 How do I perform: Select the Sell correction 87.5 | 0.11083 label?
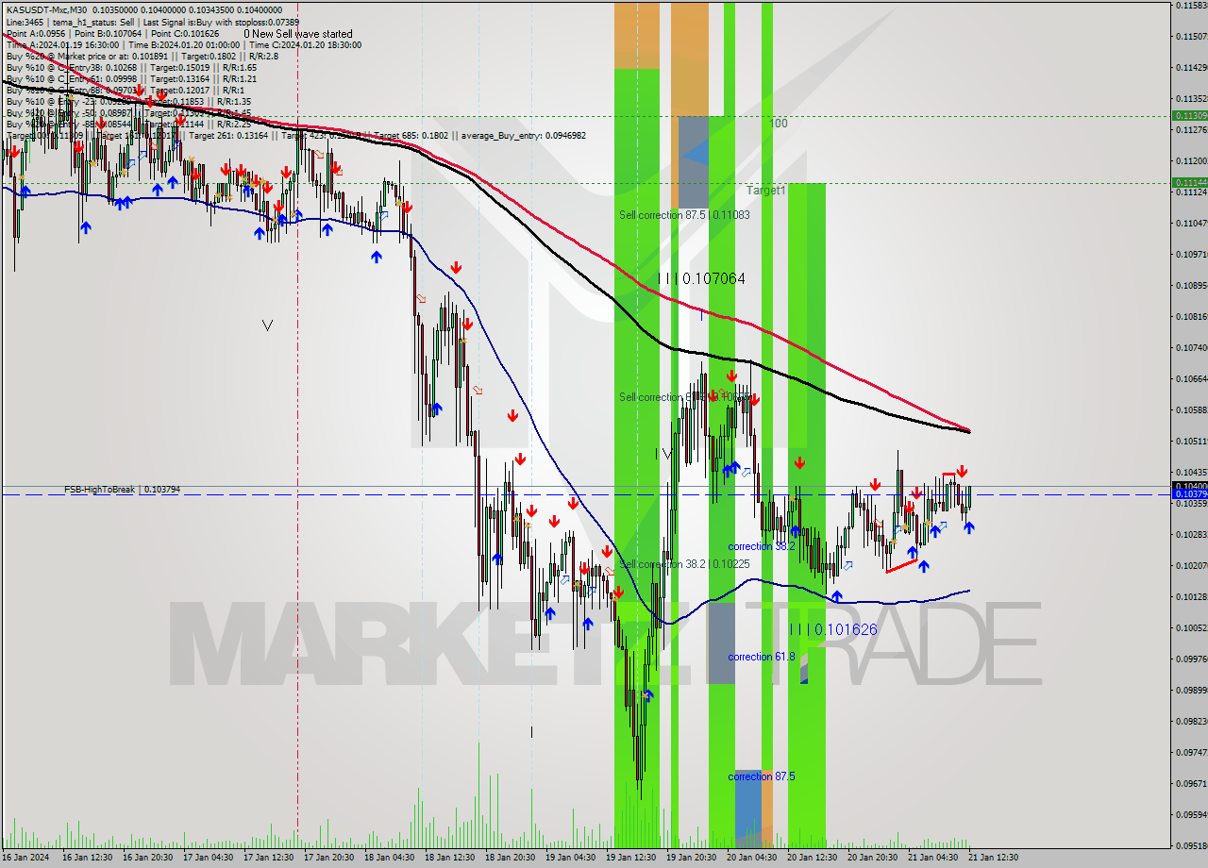tap(684, 215)
